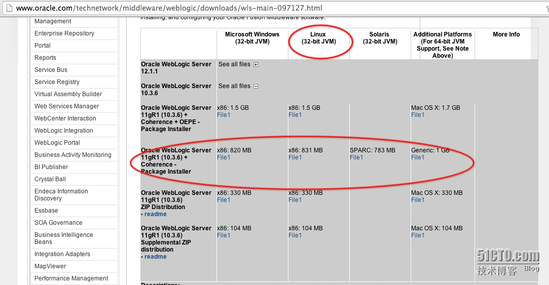Open WebLogic Integration link
The image size is (549, 285).
click(x=64, y=131)
